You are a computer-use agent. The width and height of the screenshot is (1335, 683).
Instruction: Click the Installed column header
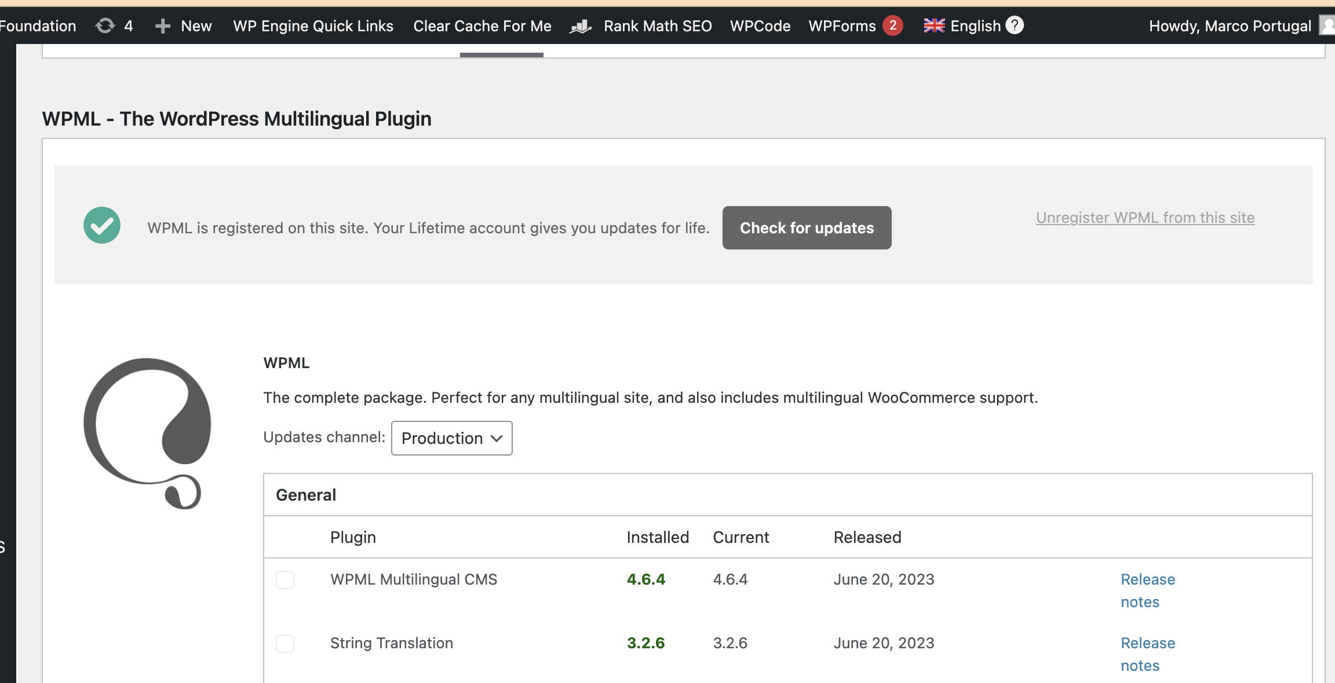658,537
